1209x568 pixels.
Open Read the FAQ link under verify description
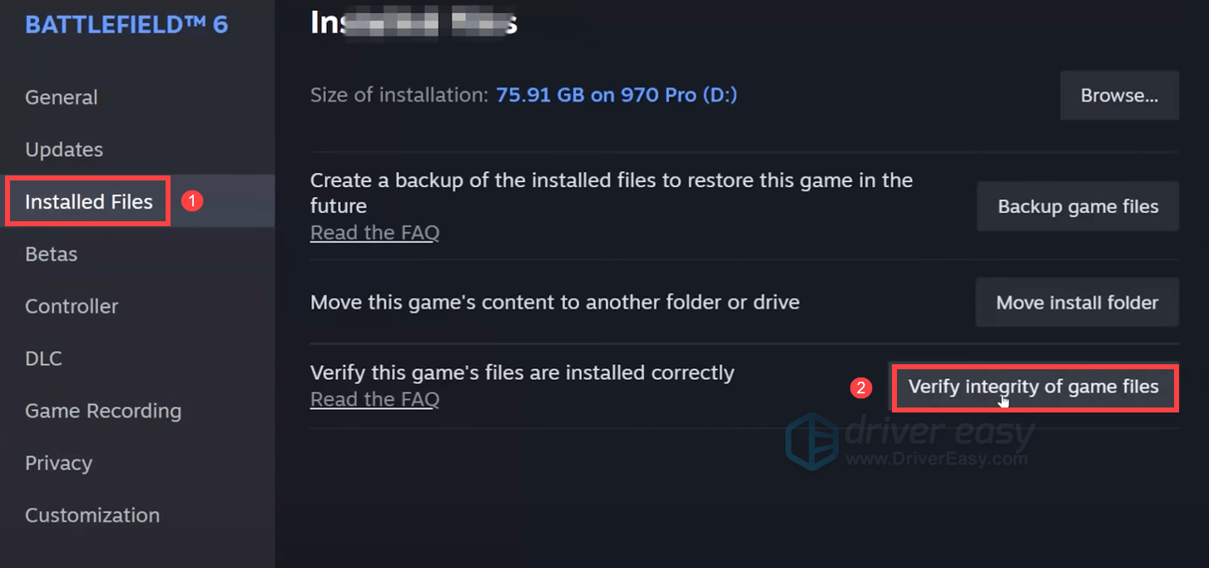point(374,399)
